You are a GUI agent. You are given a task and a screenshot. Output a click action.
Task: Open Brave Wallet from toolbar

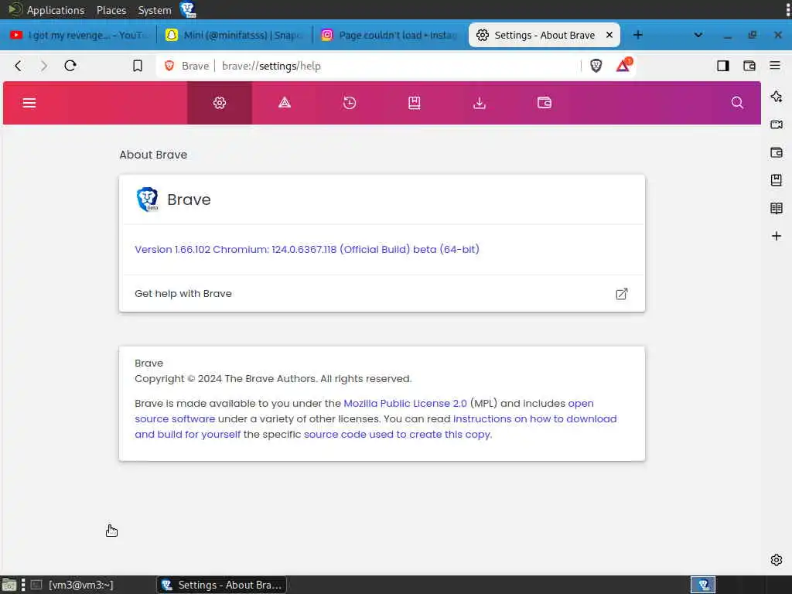[x=749, y=66]
